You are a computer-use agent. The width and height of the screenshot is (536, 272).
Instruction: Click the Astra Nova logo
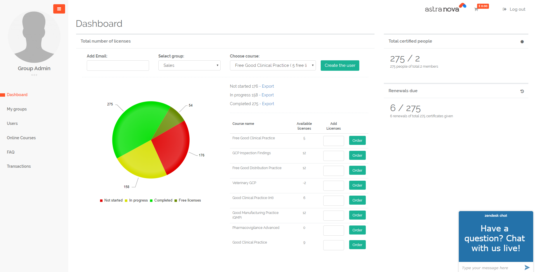[446, 8]
